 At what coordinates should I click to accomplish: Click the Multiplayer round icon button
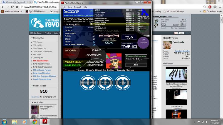coord(88,83)
